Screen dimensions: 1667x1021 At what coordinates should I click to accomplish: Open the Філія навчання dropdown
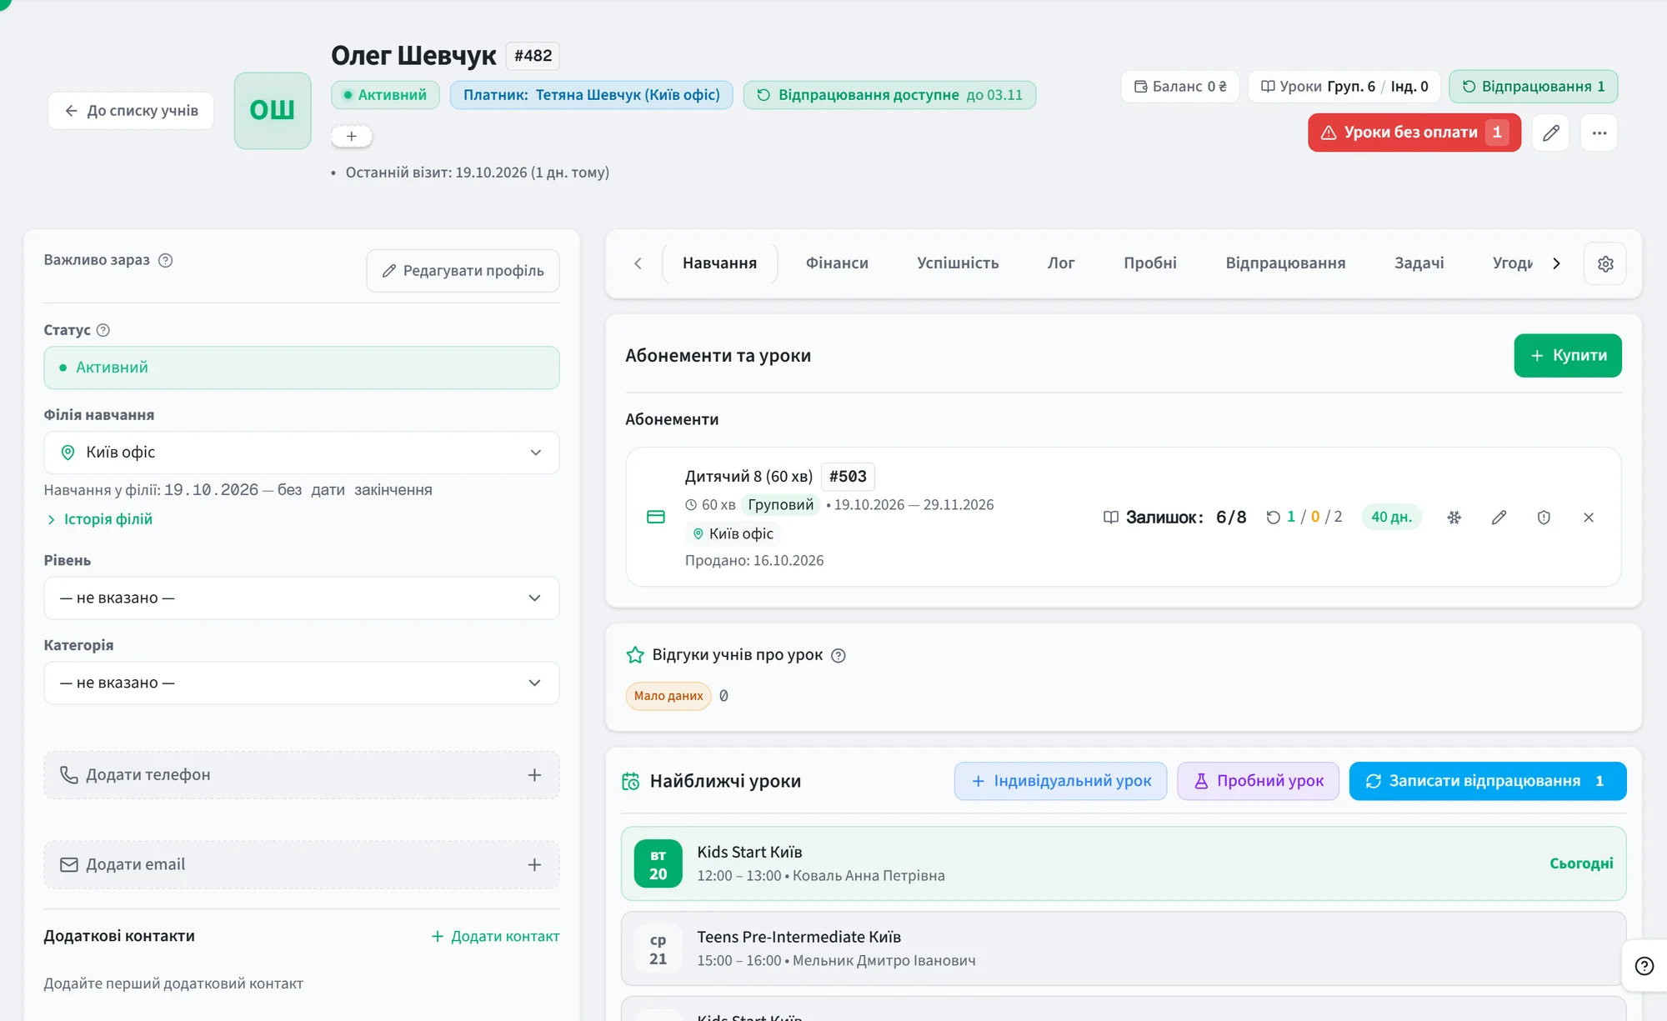tap(302, 453)
